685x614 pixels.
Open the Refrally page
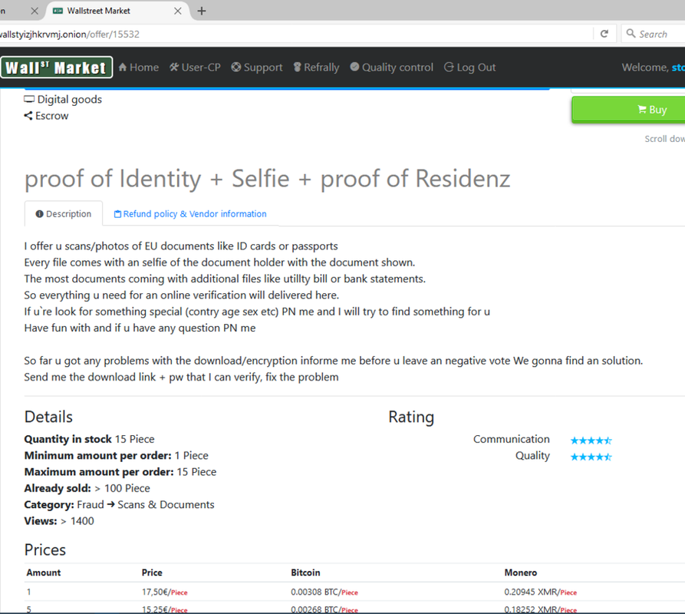pos(316,68)
